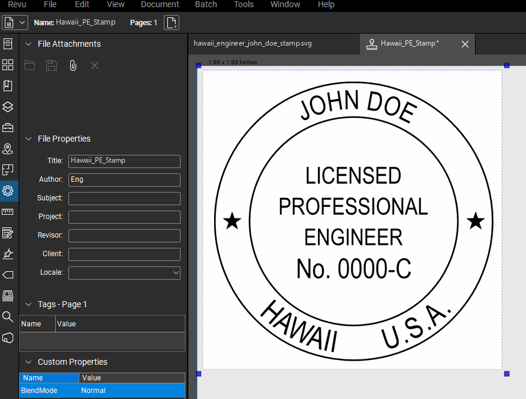Click the Client input field
Viewport: 526px width, 399px height.
pyautogui.click(x=125, y=254)
